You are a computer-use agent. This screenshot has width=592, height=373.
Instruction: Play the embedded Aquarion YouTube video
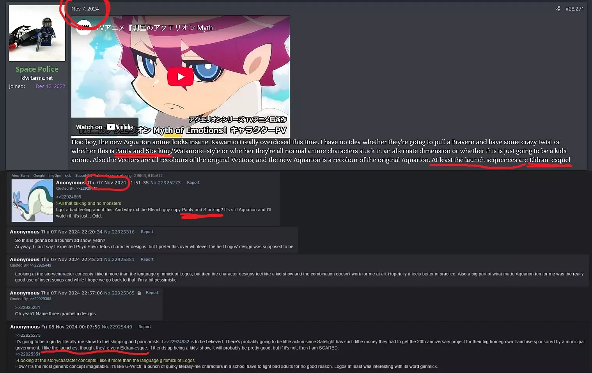[181, 77]
